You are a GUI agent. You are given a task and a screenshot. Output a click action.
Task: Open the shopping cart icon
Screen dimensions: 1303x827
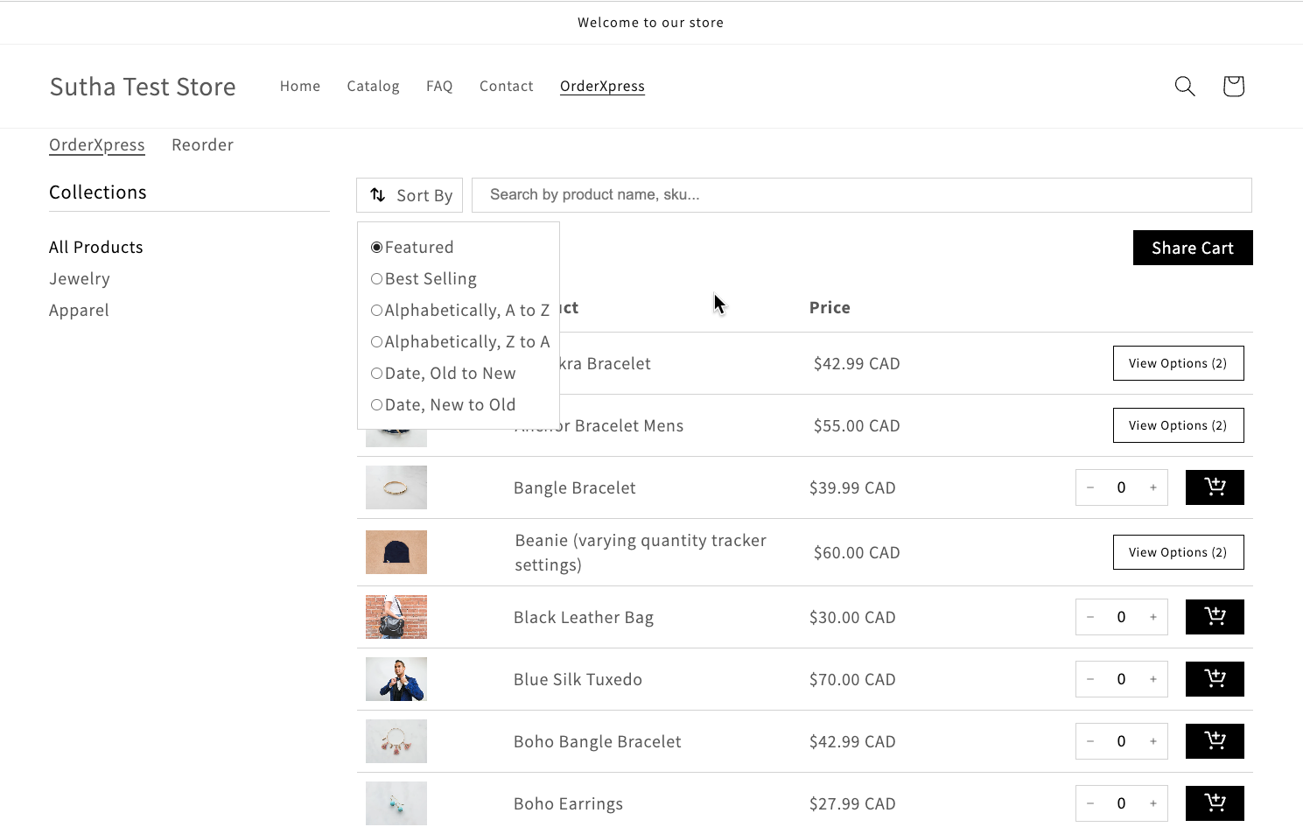[x=1233, y=86]
